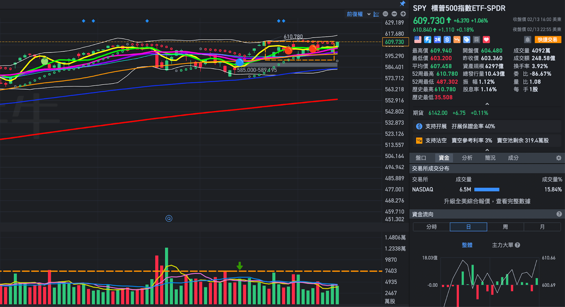Click the grey notes icon
This screenshot has width=565, height=307.
(476, 40)
